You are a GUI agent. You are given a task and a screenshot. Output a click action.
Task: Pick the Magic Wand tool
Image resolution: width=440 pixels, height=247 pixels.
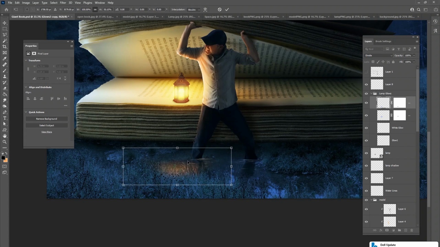4,41
